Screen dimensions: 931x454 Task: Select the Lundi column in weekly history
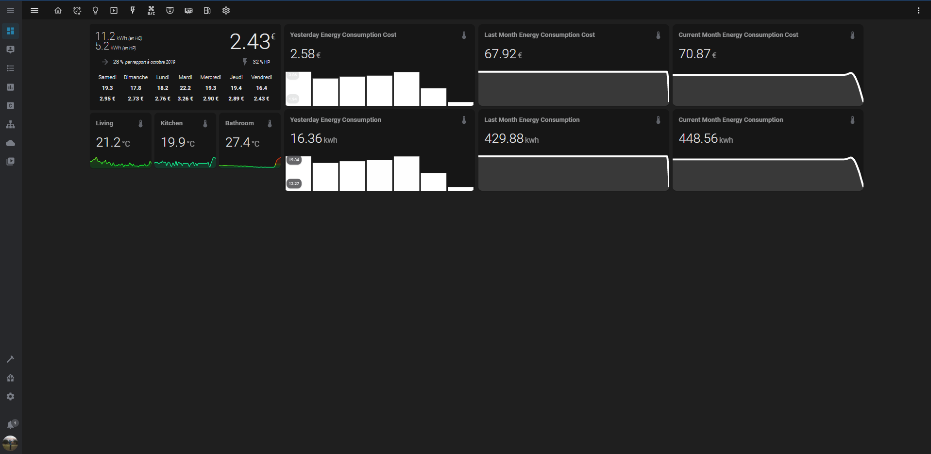[163, 88]
